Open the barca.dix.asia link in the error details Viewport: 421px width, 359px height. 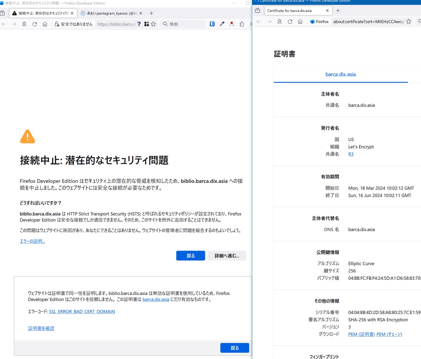click(x=156, y=299)
